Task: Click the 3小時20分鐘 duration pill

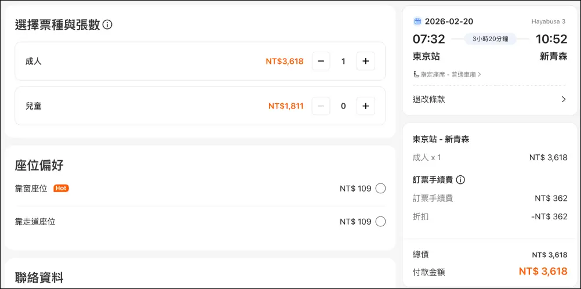Action: tap(490, 39)
